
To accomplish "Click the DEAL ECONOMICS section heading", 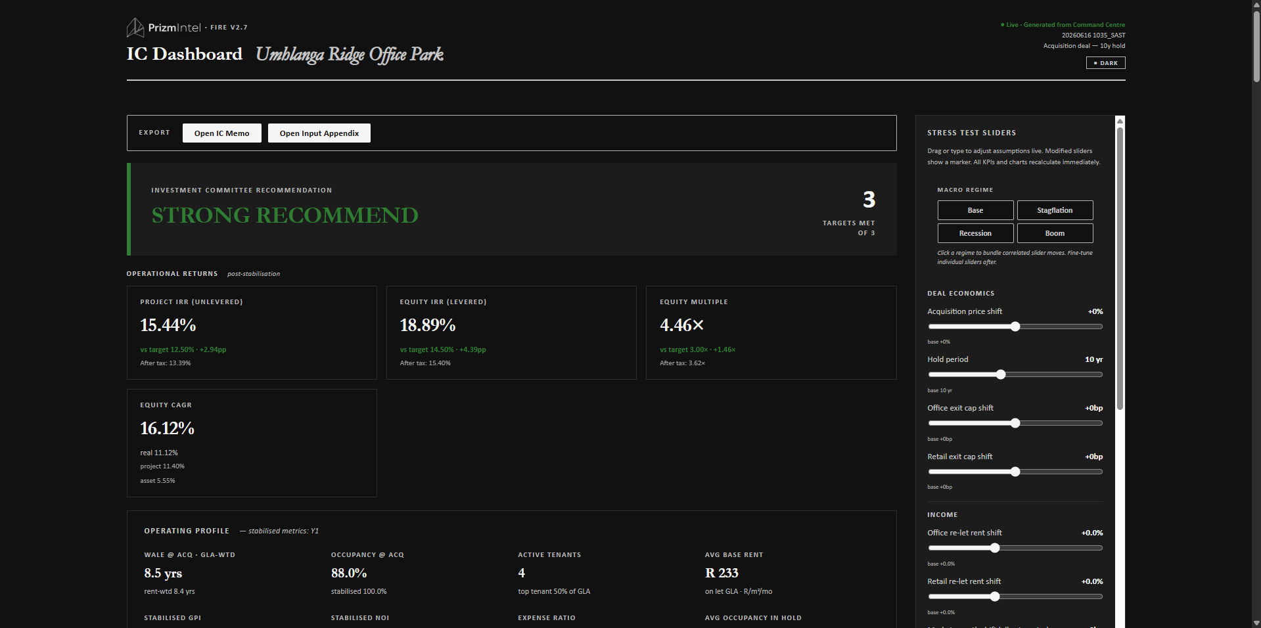I will pyautogui.click(x=961, y=294).
